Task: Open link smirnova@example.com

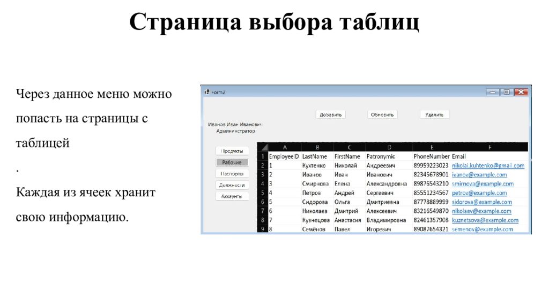Action: (x=483, y=184)
